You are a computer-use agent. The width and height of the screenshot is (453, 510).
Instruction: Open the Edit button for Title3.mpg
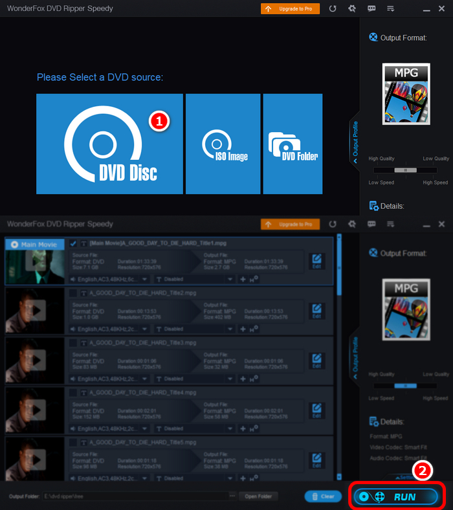click(316, 360)
